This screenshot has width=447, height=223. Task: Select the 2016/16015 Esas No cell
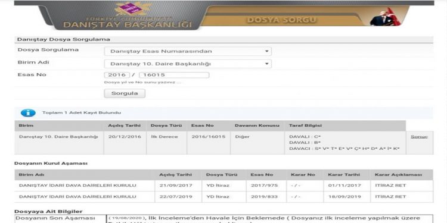tap(209, 143)
